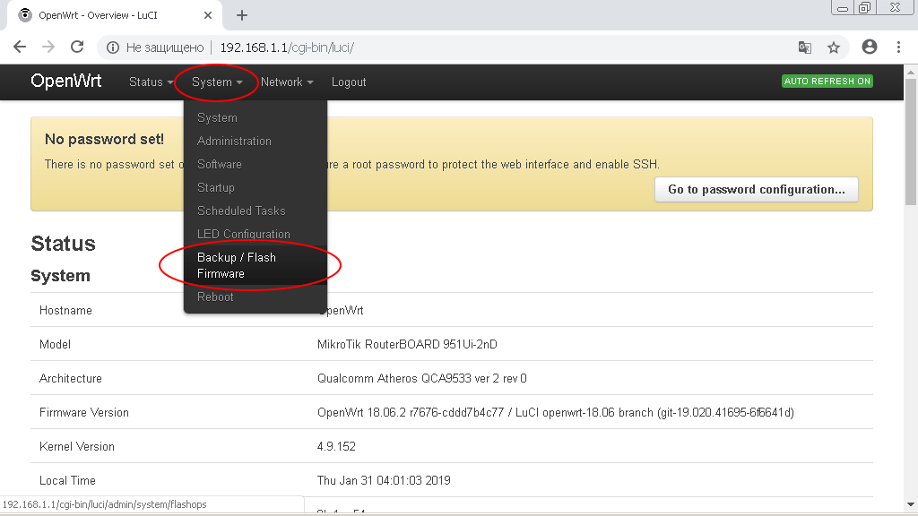Viewport: 918px width, 516px height.
Task: Choose Scheduled Tasks from the menu
Action: pyautogui.click(x=242, y=210)
